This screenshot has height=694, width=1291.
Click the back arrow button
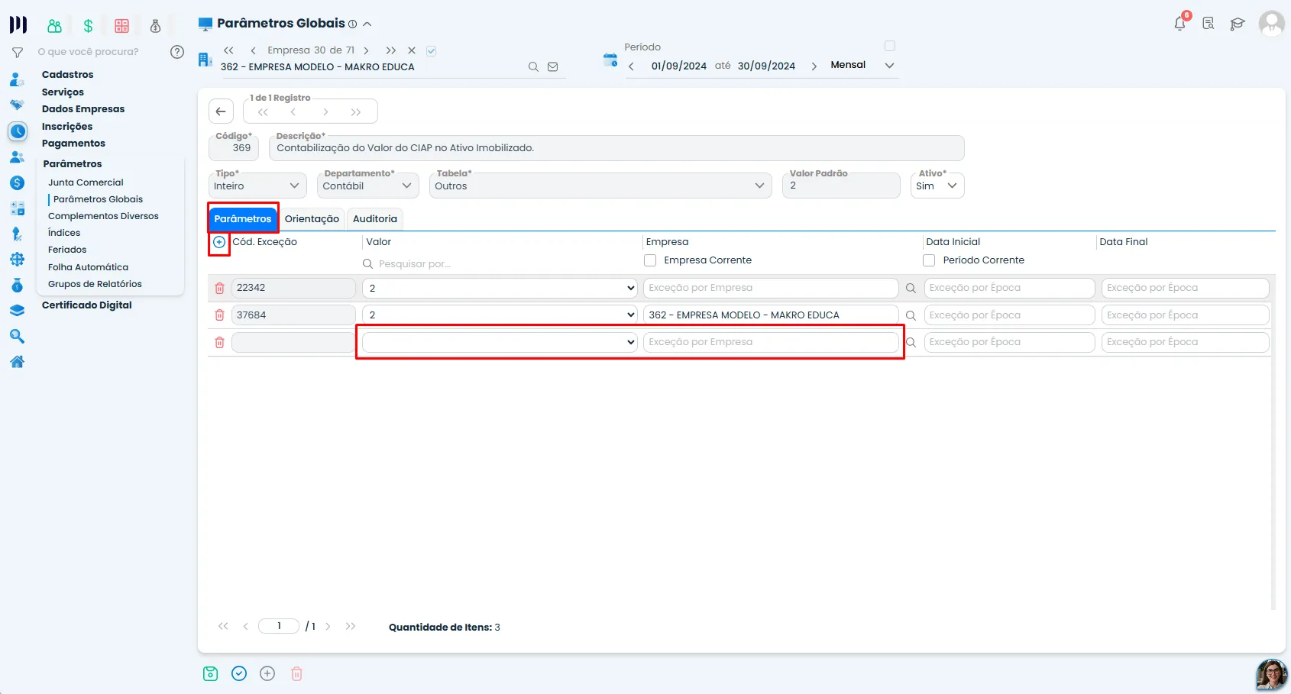[221, 111]
